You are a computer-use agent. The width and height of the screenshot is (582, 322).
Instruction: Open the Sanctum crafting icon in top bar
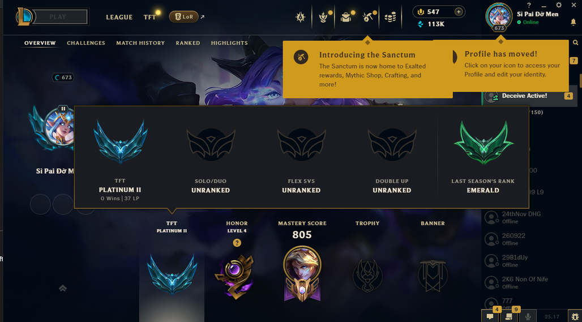367,16
